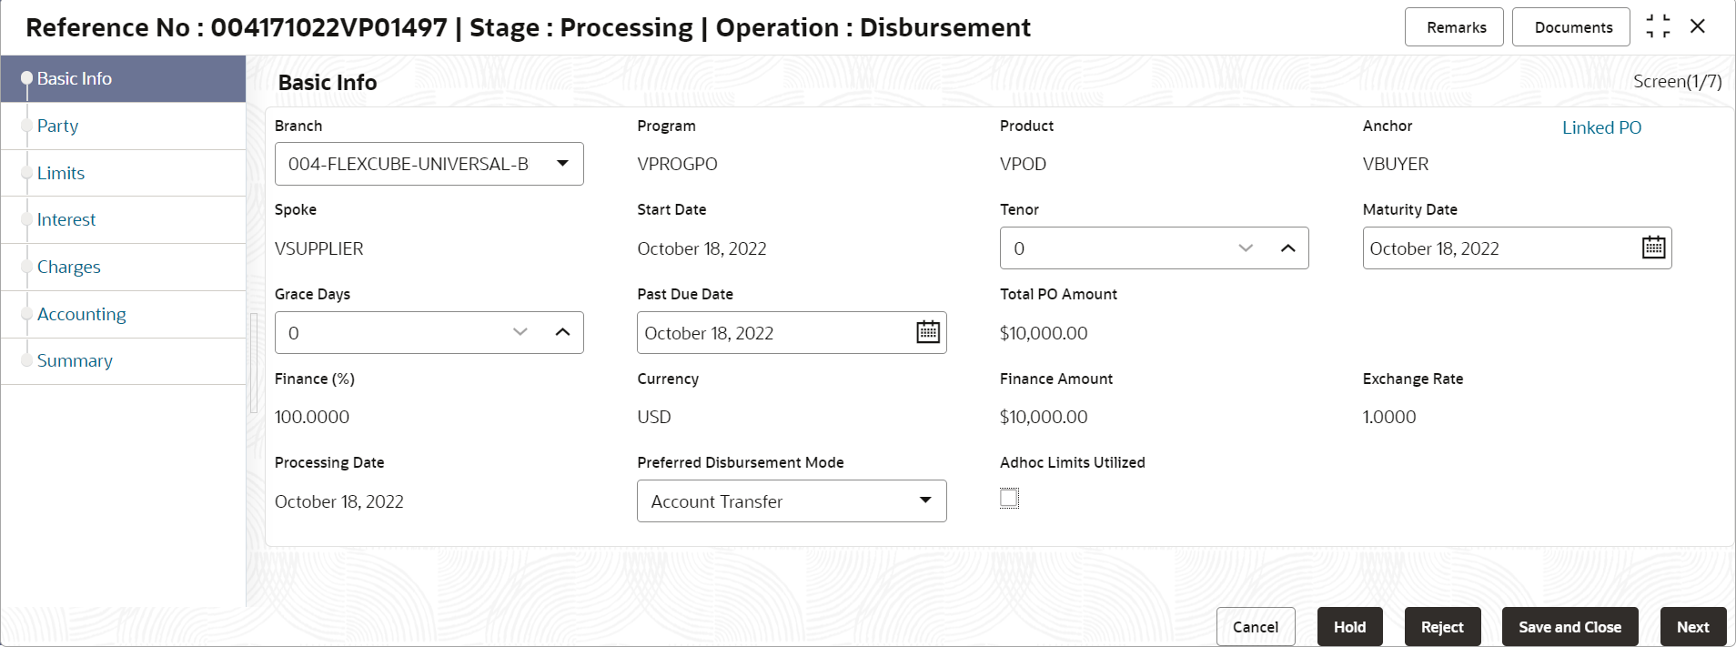
Task: Select the Basic Info step
Action: point(123,79)
